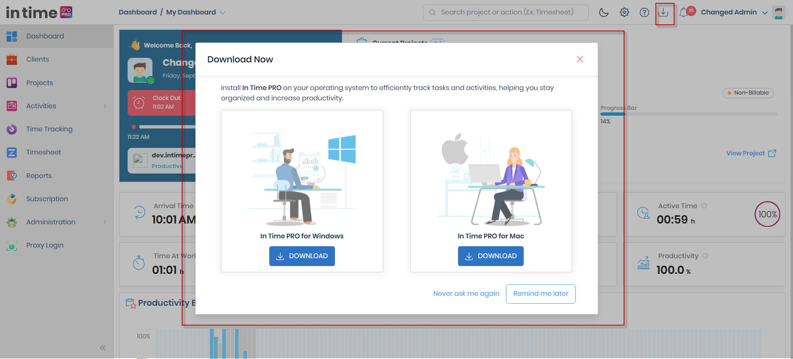
Task: Click the download app icon in header
Action: [663, 12]
